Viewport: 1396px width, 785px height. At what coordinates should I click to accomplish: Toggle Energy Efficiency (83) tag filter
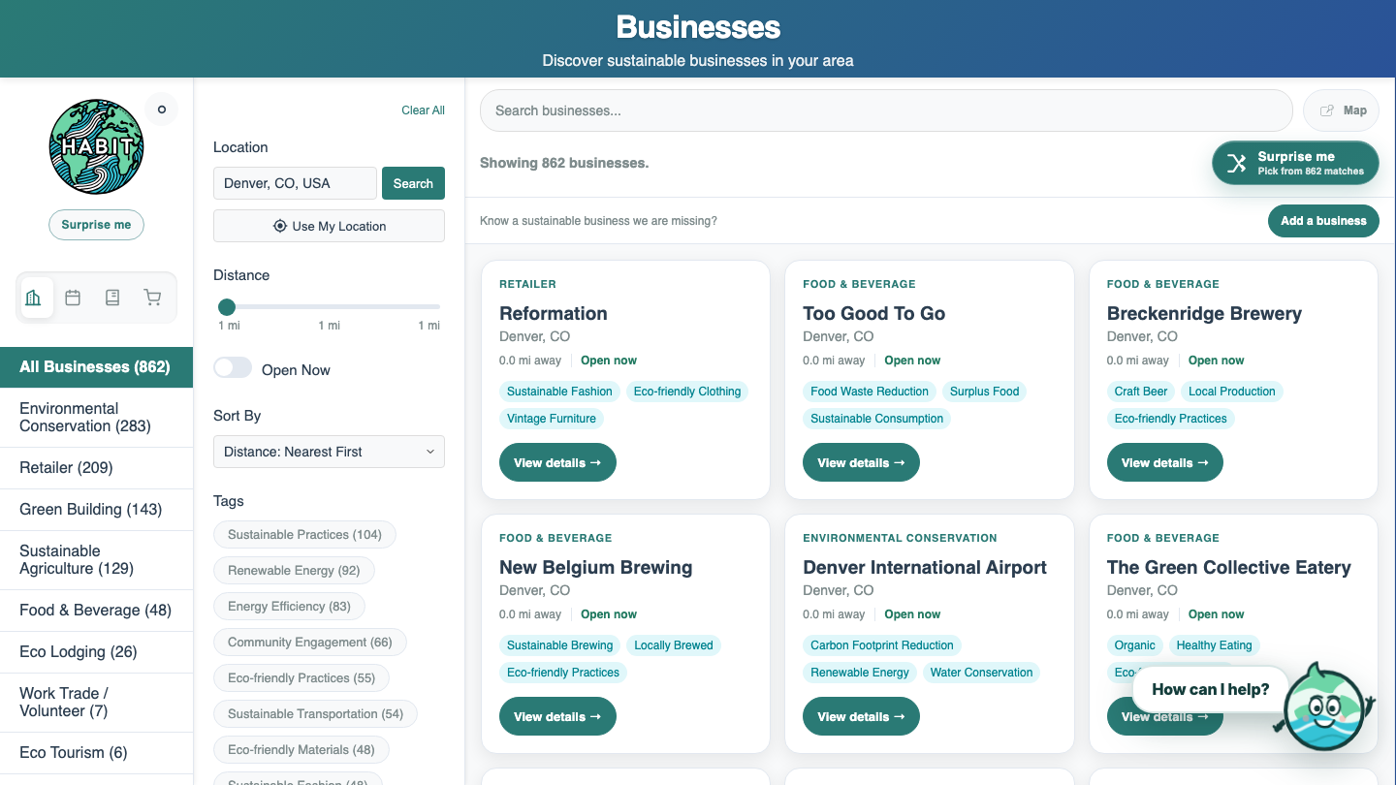[x=289, y=607]
